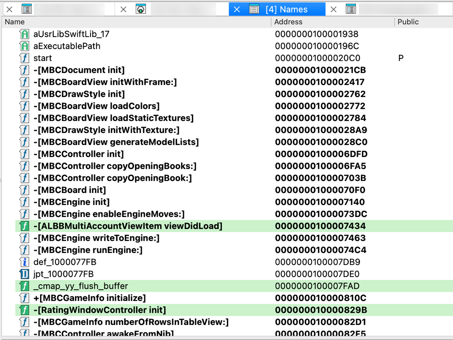Click the icon on the second blurred tab
453x340 pixels.
pyautogui.click(x=141, y=9)
